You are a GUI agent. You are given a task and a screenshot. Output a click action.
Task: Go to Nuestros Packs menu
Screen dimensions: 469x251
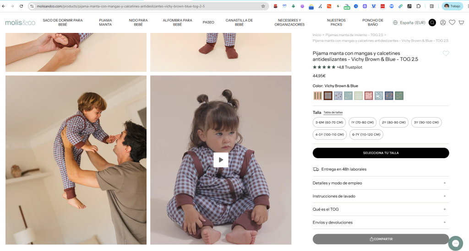(336, 22)
